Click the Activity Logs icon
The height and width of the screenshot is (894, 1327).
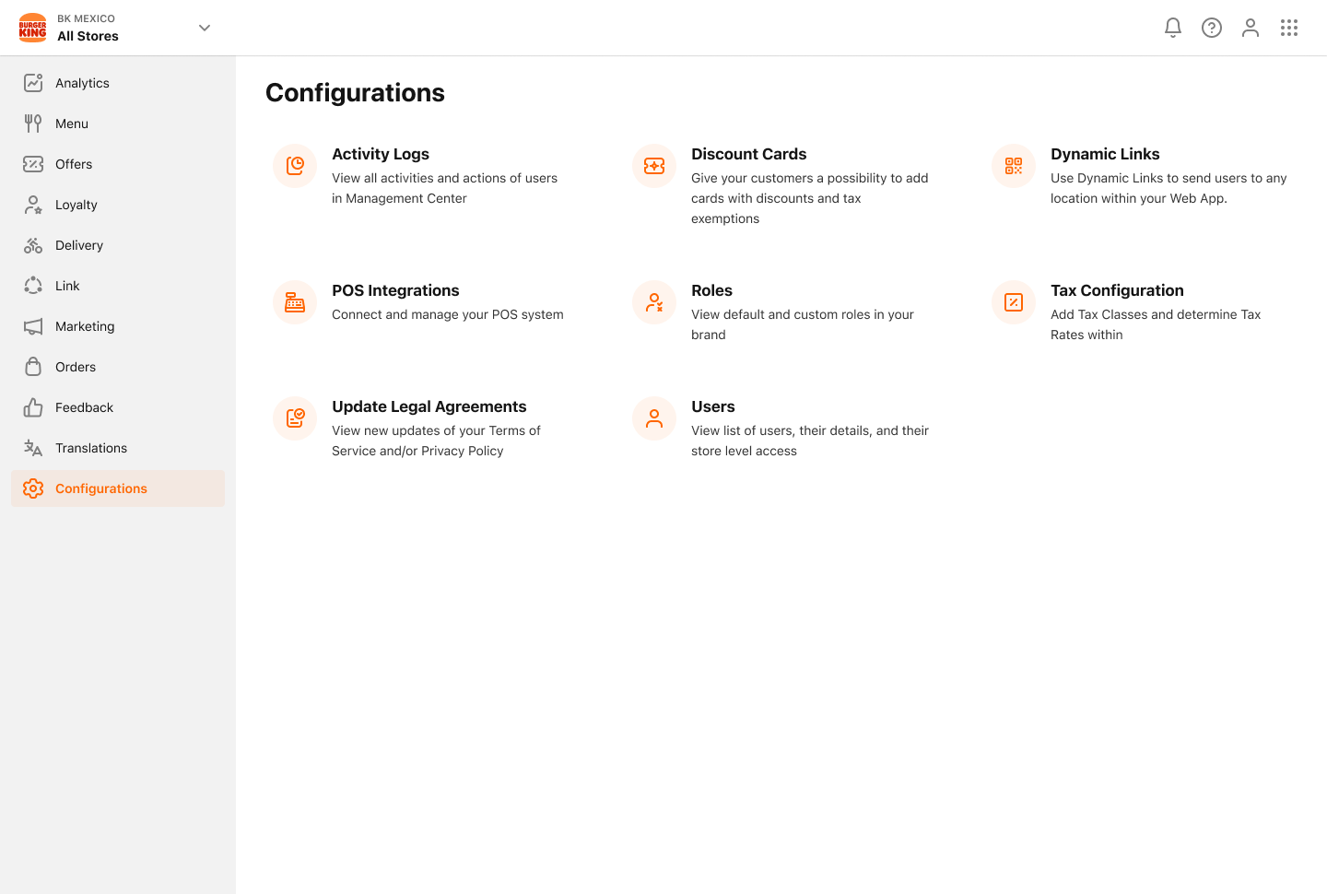point(294,166)
